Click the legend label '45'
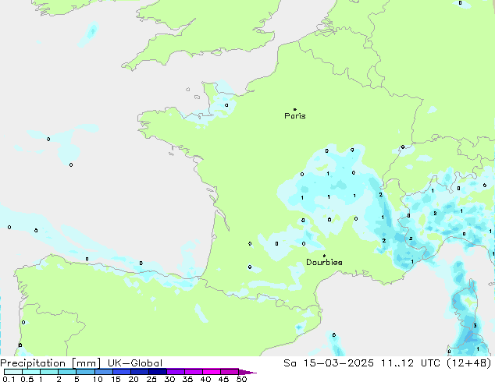The image size is (495, 382). 223,379
